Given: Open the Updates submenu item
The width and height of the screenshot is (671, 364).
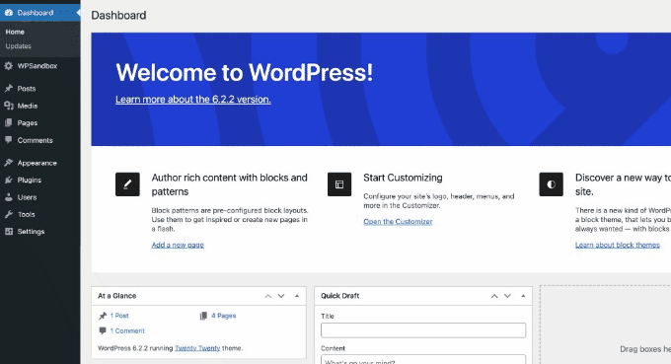Looking at the screenshot, I should click(x=19, y=46).
